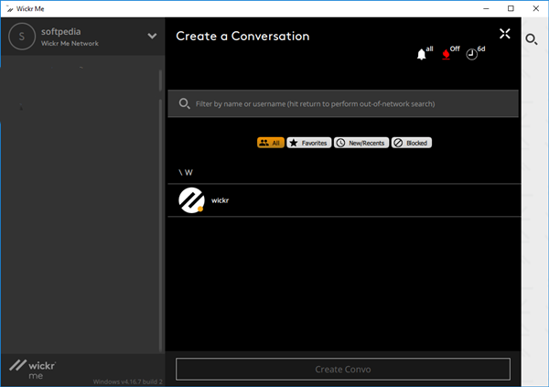549x387 pixels.
Task: Show Blocked contacts filter
Action: click(411, 143)
